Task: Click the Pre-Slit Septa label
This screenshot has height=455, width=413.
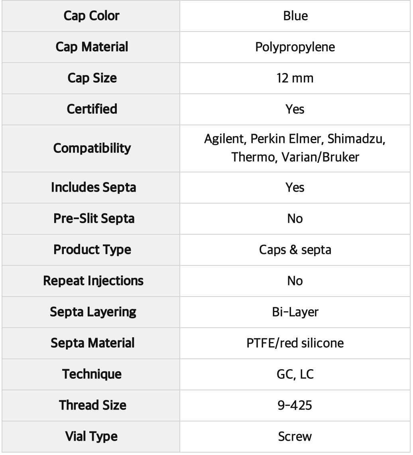Action: click(x=94, y=218)
